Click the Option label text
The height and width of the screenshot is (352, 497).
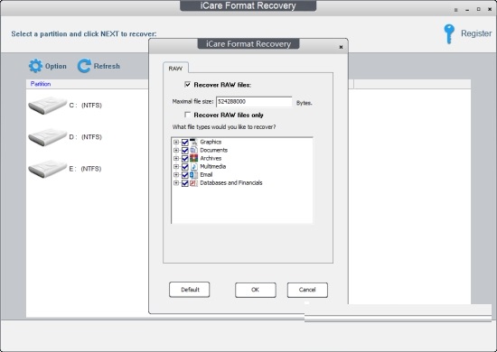click(56, 66)
